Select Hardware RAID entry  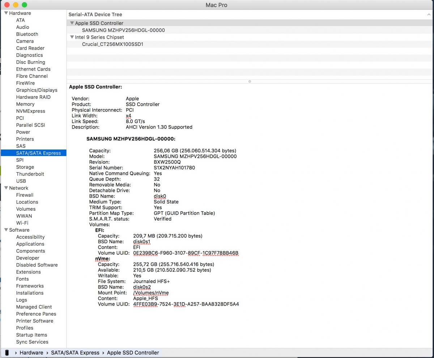pos(33,97)
